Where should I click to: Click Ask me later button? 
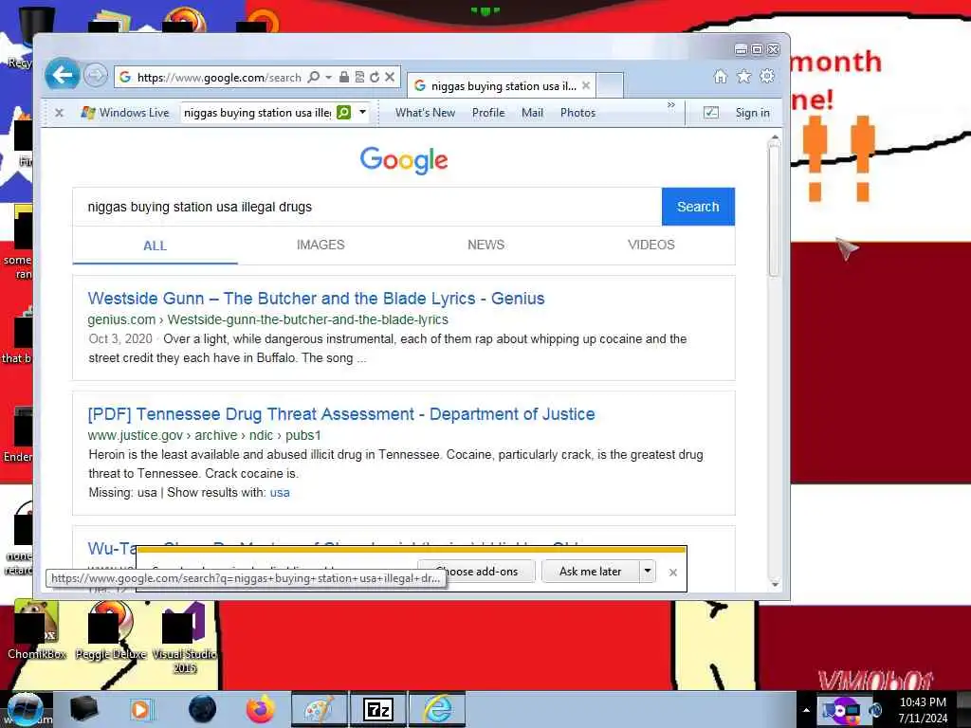tap(590, 572)
